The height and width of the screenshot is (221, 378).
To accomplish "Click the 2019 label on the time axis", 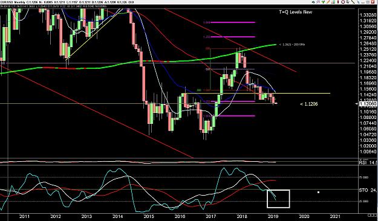I will [x=273, y=216].
